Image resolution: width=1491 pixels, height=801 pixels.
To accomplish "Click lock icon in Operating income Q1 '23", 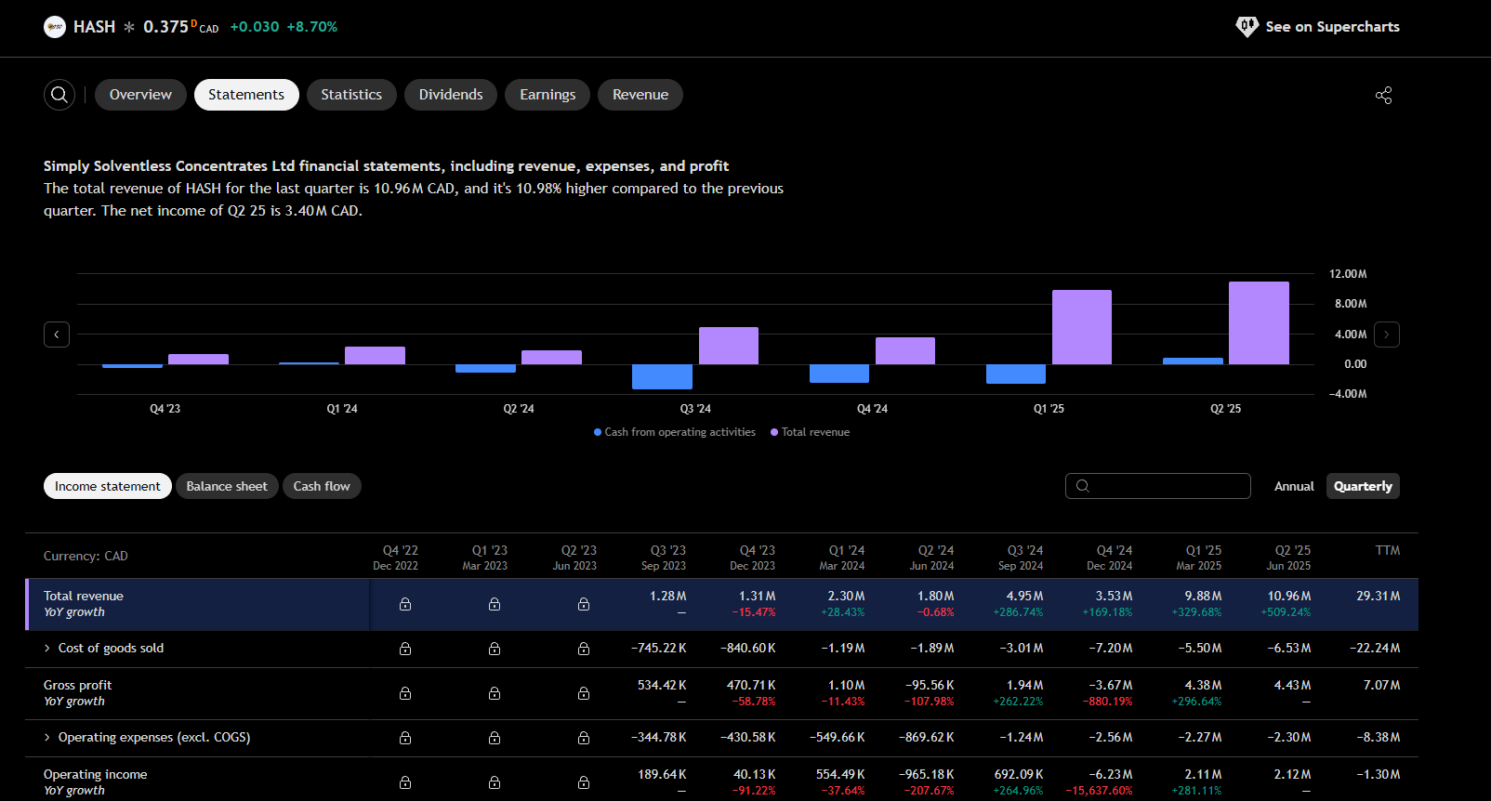I will [x=495, y=782].
